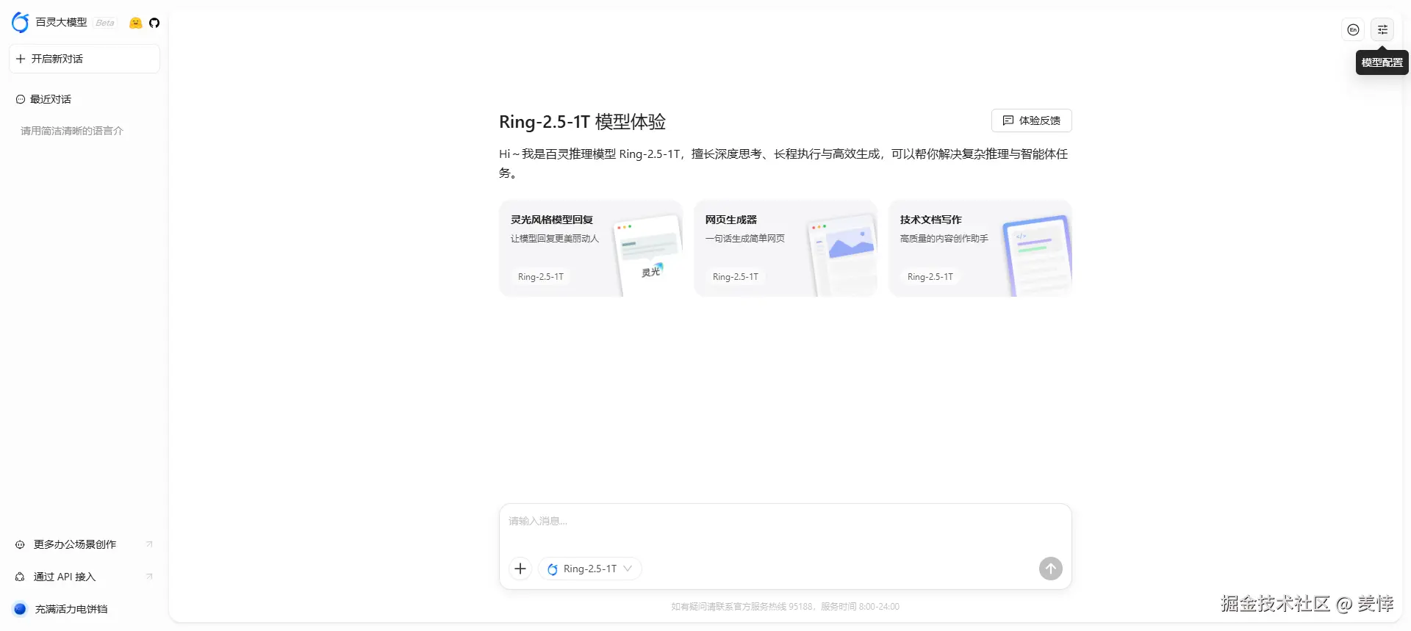Click Ring-2.5-1T tag on 灵光风格模型回复 card
The width and height of the screenshot is (1411, 631).
(541, 277)
